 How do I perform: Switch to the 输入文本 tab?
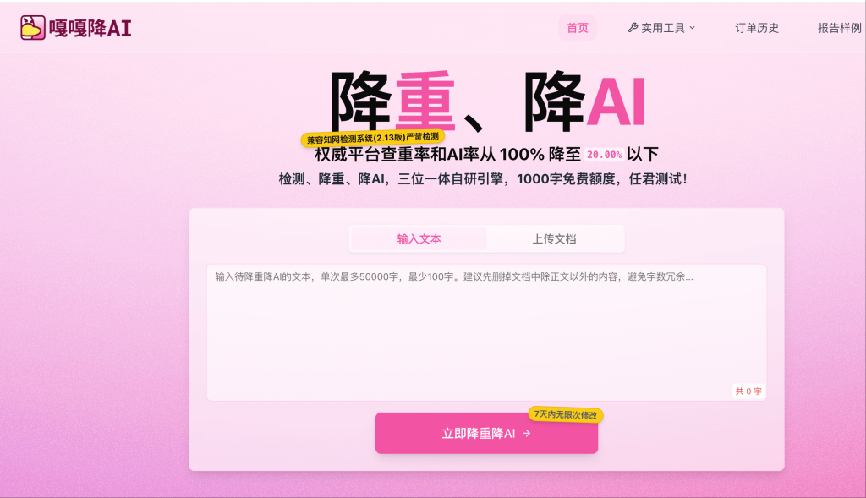[419, 239]
